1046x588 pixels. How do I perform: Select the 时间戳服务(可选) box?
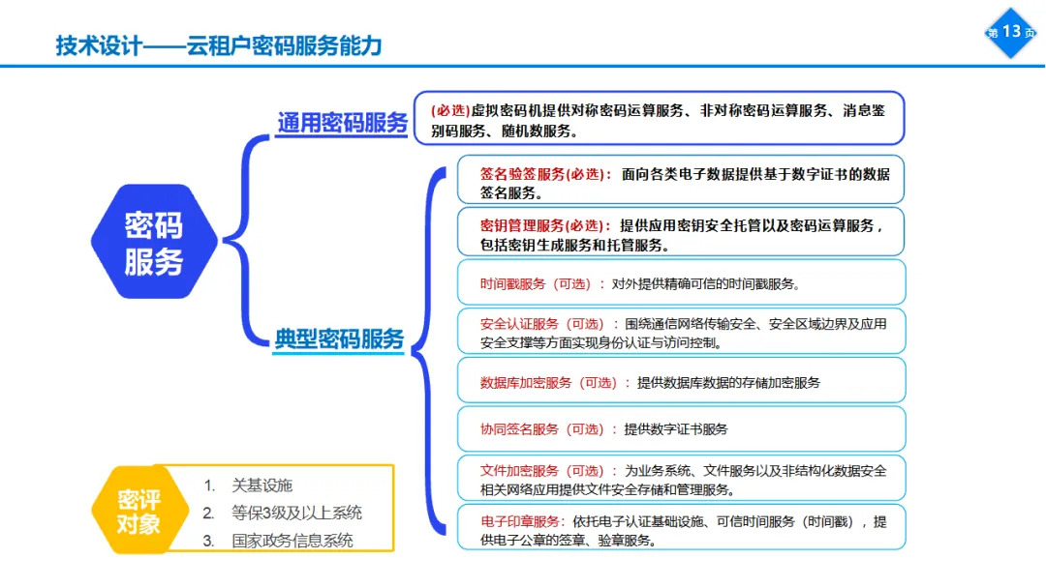681,282
